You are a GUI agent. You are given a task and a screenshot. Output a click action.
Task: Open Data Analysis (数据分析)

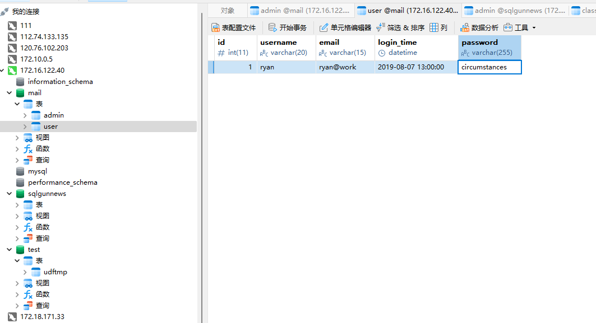(479, 27)
